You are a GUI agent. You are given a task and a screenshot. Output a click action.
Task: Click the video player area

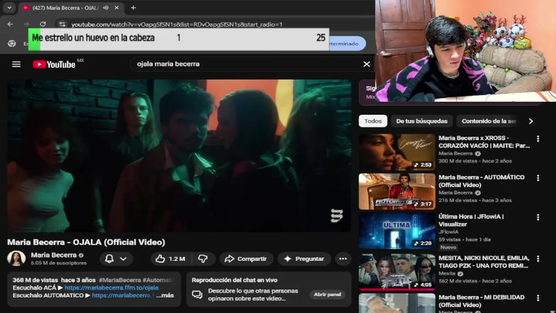(179, 156)
